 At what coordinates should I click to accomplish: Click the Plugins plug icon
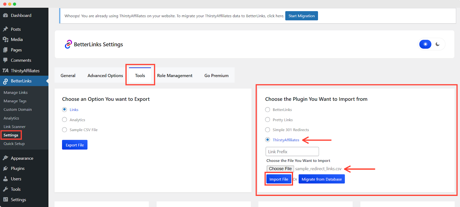click(5, 168)
